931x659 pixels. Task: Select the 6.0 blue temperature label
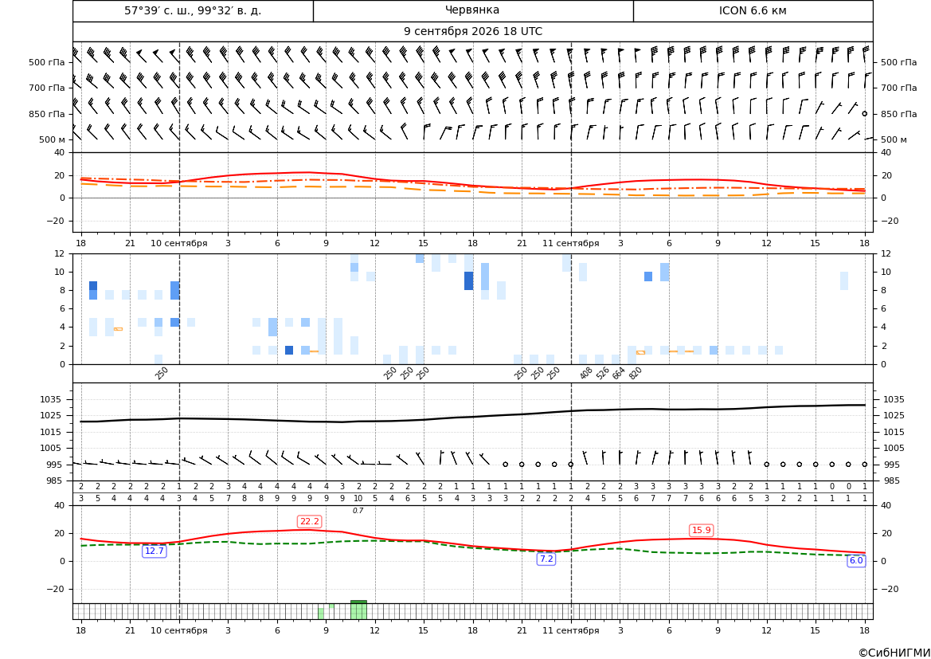point(856,560)
